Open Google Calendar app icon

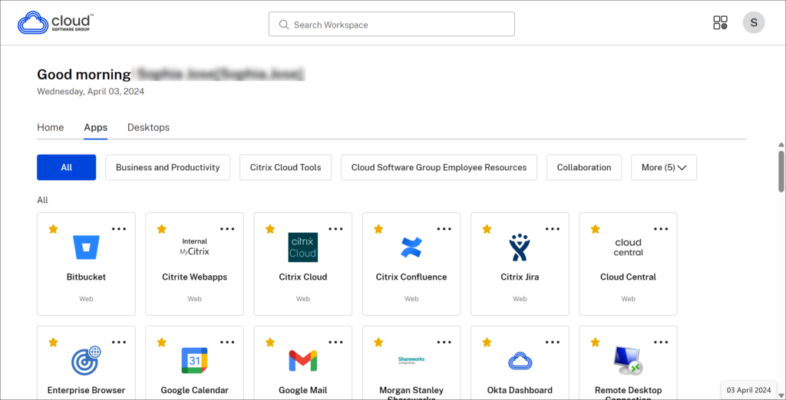(x=194, y=360)
